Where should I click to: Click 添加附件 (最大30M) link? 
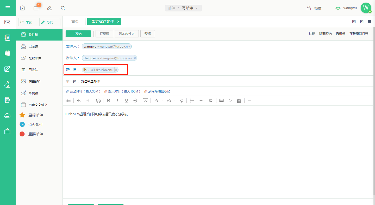83,91
